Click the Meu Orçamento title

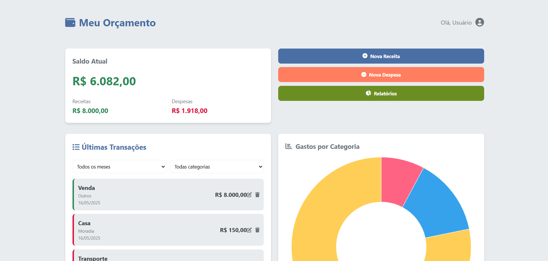(117, 23)
